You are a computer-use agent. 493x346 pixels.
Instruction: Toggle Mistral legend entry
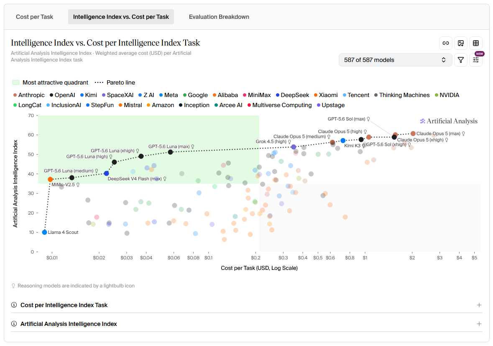tap(130, 105)
